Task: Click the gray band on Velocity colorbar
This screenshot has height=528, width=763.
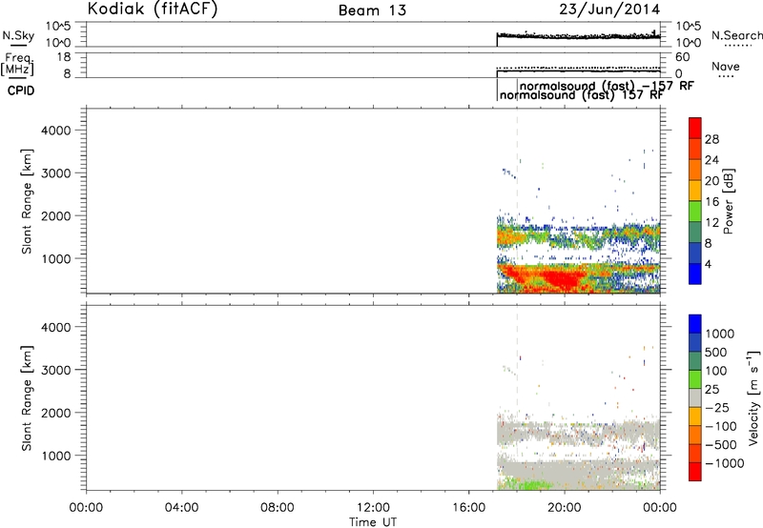Action: (x=695, y=397)
